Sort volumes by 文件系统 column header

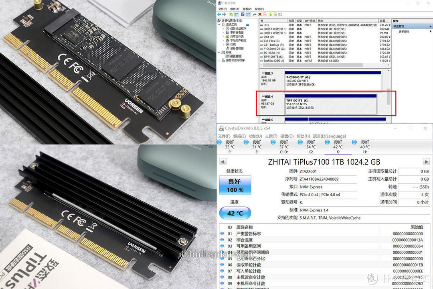click(310, 21)
